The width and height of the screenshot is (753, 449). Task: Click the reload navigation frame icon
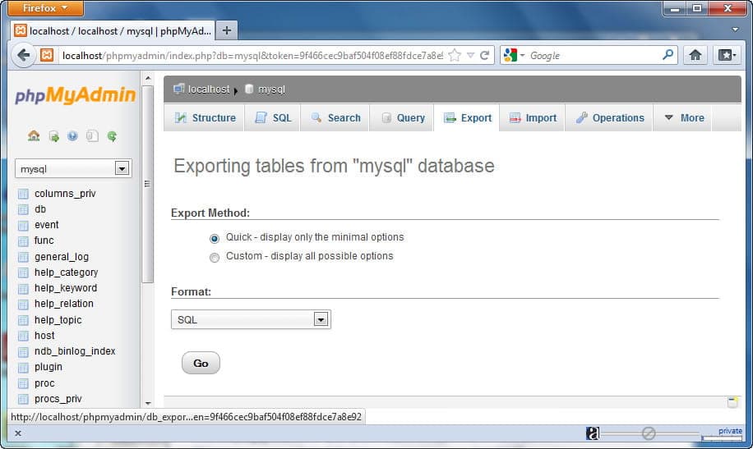point(112,136)
